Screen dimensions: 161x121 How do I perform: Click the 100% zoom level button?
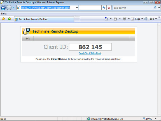pyautogui.click(x=148, y=119)
